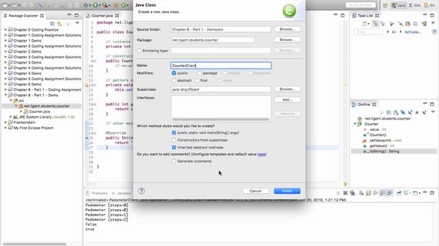Collapse the src folder node

pos(11,100)
